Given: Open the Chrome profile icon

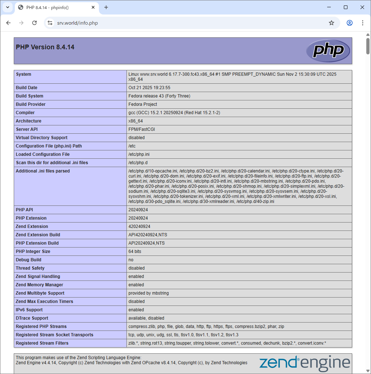Looking at the screenshot, I should tap(349, 23).
